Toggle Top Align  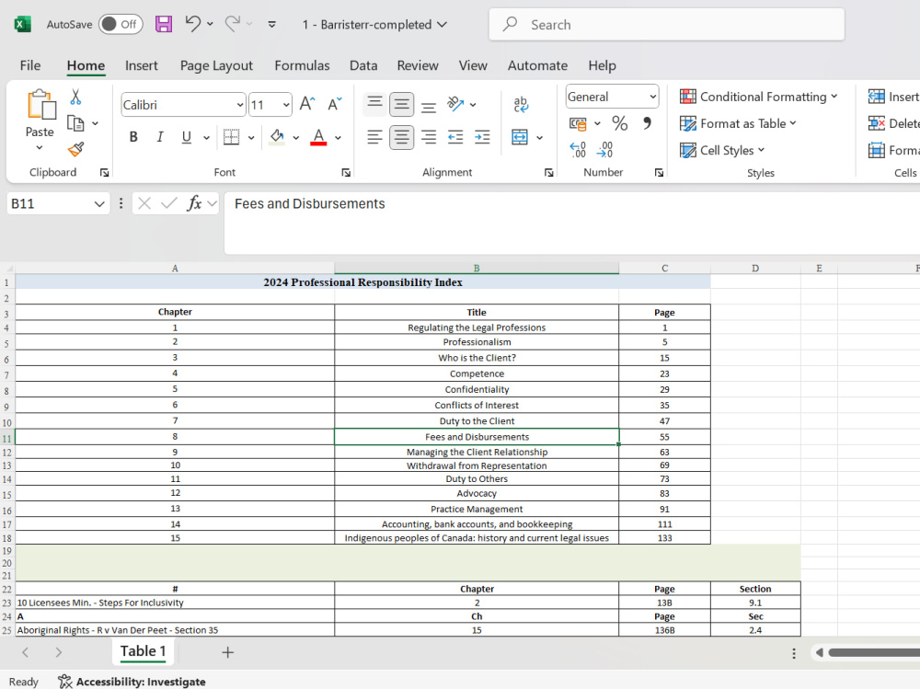[x=374, y=104]
